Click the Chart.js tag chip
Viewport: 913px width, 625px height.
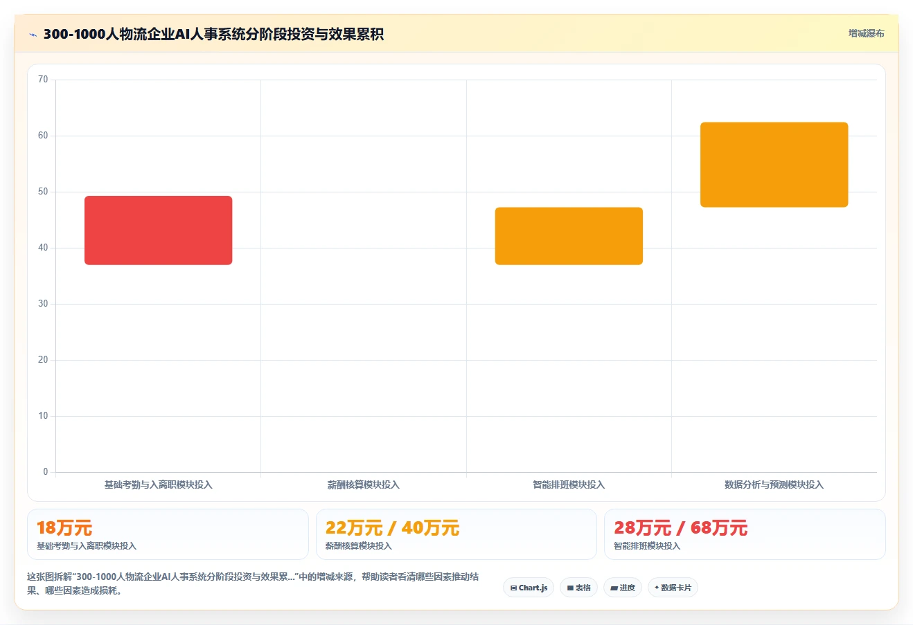point(529,588)
